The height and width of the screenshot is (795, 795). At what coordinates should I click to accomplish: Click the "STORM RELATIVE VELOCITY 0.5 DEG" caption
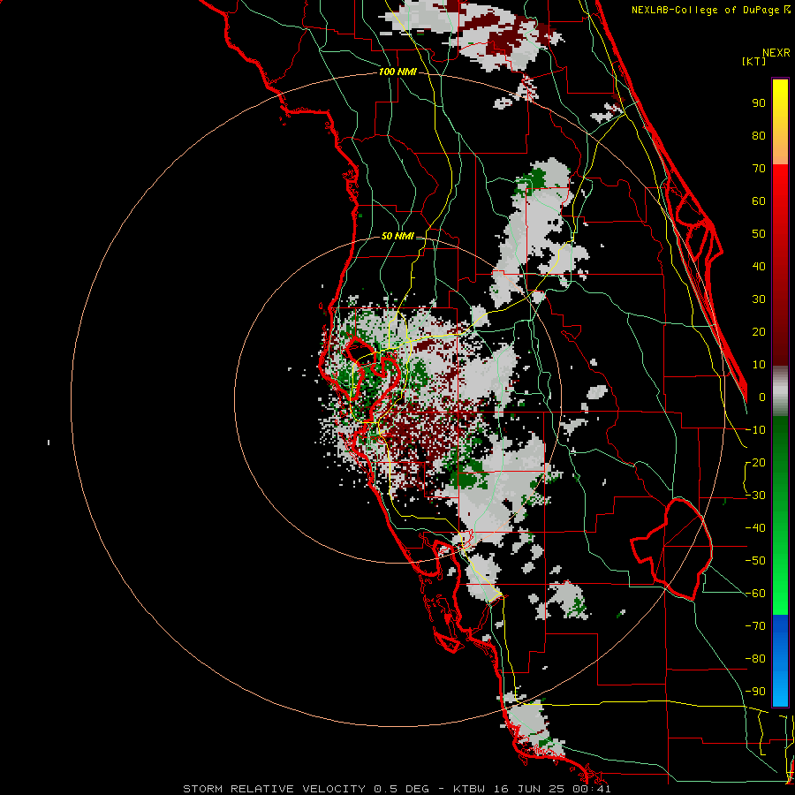(306, 789)
